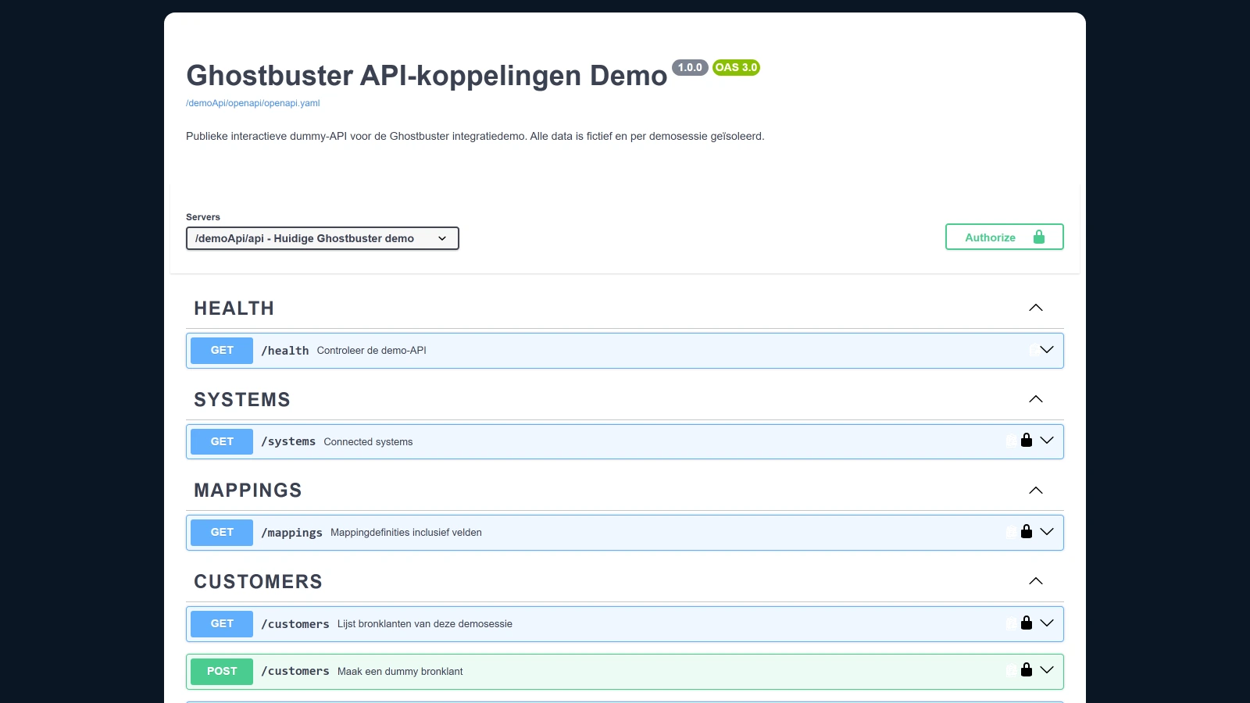
Task: Click the /customers path in the POST row
Action: point(295,672)
